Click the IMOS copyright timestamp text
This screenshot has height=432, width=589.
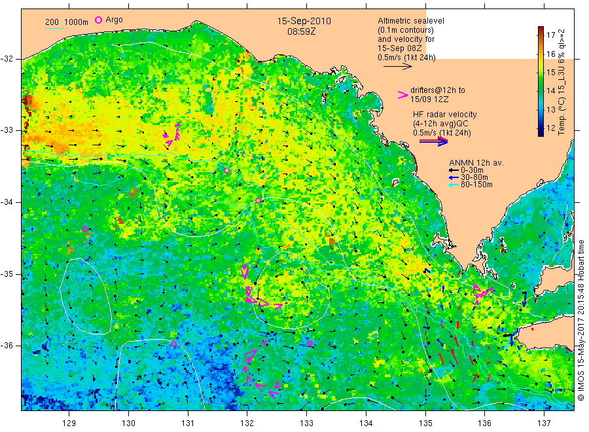tap(581, 320)
